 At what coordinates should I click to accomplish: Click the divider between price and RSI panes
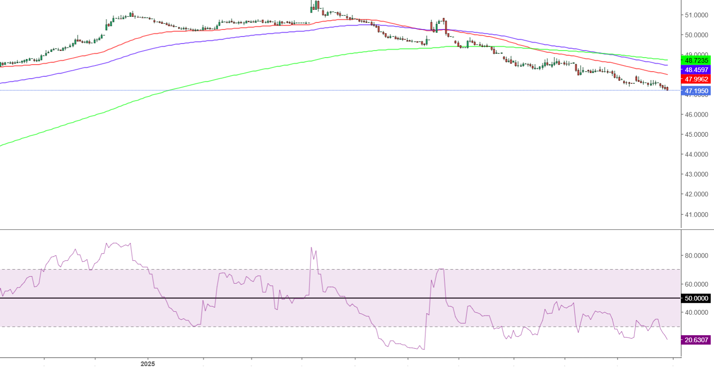click(x=328, y=229)
